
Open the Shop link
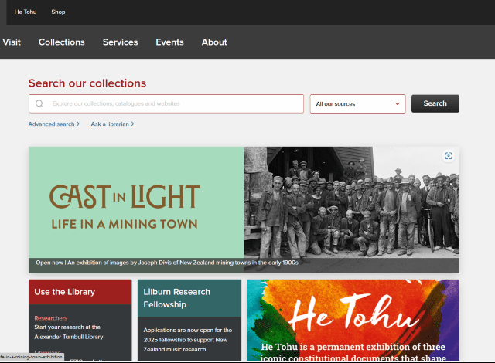[58, 12]
